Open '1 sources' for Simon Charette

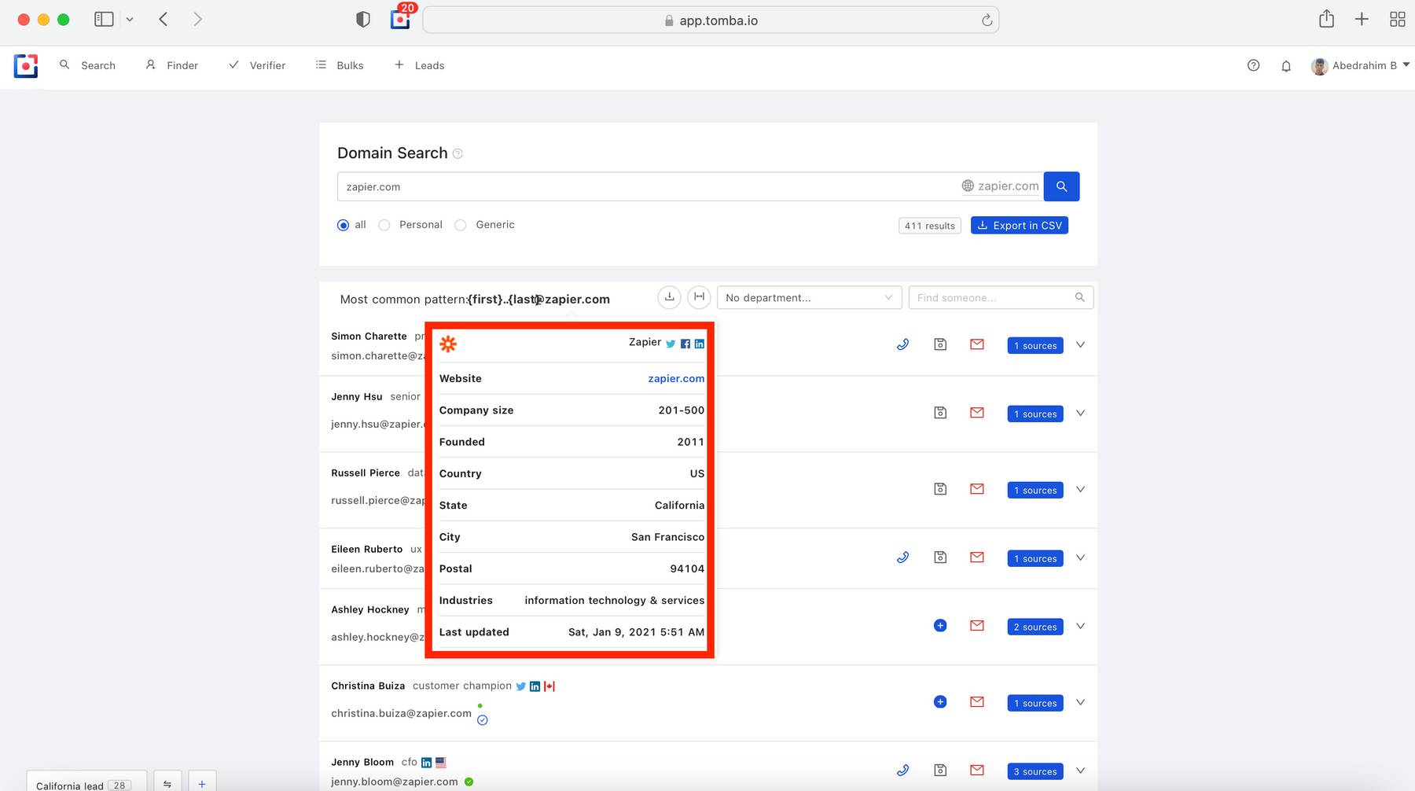(x=1035, y=346)
